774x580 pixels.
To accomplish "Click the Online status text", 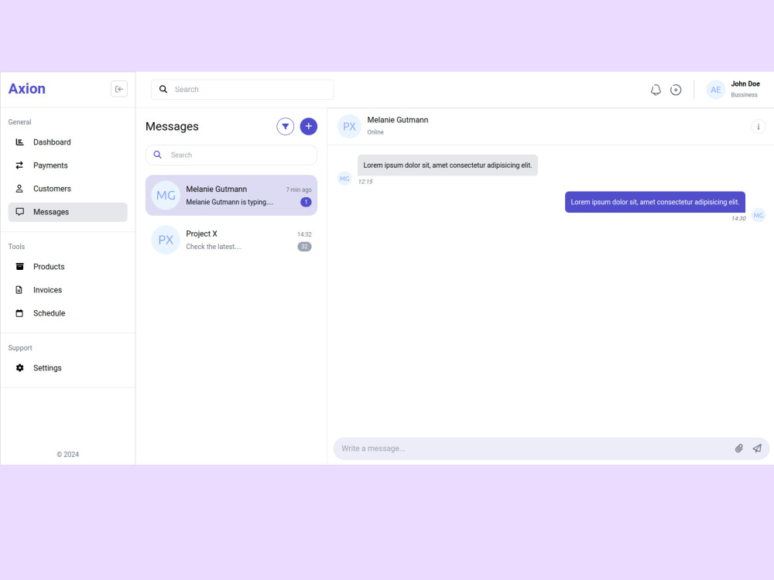I will 375,132.
